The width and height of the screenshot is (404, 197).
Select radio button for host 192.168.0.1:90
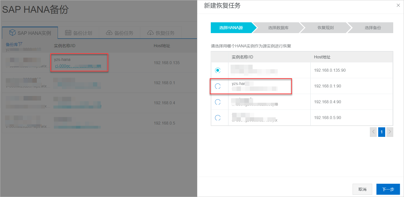[x=218, y=86]
